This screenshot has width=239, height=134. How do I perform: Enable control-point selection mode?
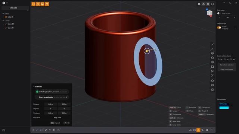[x=33, y=4]
